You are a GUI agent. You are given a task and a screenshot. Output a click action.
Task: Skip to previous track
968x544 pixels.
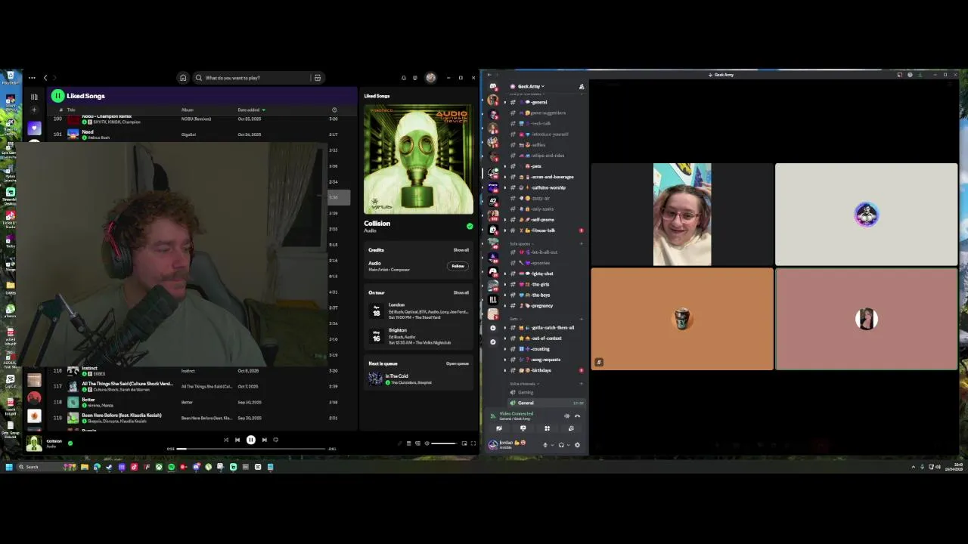(x=237, y=440)
